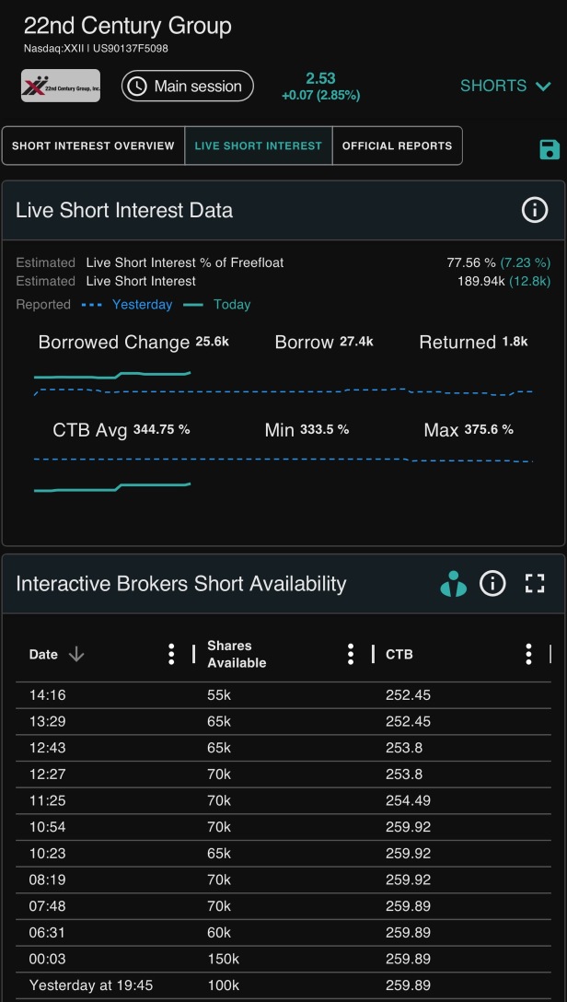Click the 22nd Century Group logo

point(61,86)
